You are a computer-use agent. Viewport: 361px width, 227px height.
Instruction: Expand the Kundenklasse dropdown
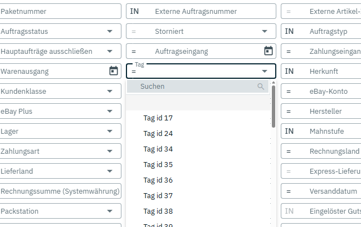pyautogui.click(x=110, y=91)
